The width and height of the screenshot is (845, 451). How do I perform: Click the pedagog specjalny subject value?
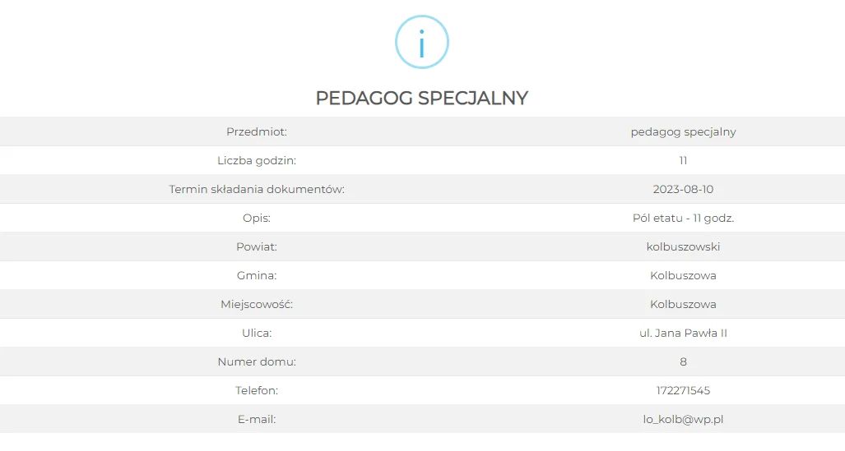(x=683, y=132)
